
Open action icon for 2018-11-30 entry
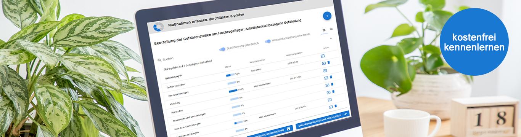(x=326, y=78)
